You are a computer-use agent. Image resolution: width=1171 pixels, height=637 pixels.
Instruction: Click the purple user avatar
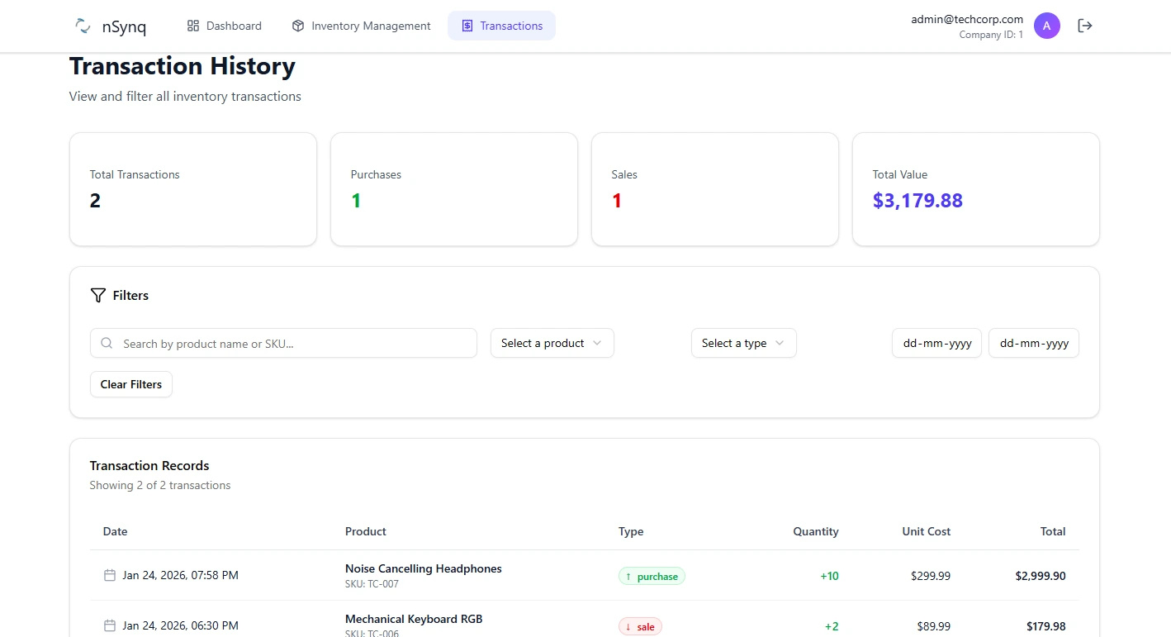tap(1046, 26)
